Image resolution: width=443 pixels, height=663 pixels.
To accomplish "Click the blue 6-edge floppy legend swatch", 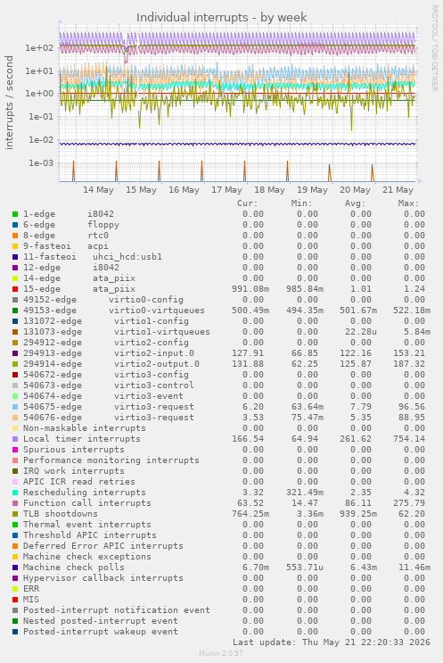I will pos(15,225).
